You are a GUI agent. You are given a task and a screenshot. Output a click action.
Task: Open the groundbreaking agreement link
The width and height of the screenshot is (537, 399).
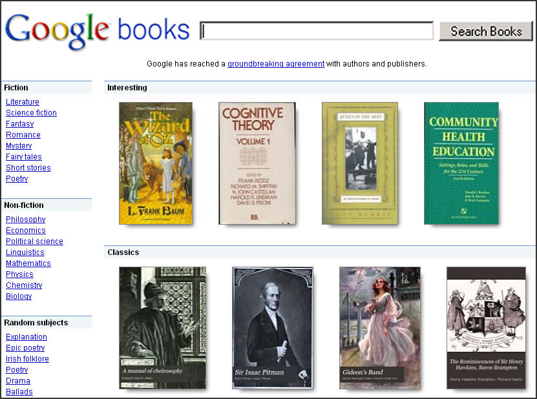275,64
